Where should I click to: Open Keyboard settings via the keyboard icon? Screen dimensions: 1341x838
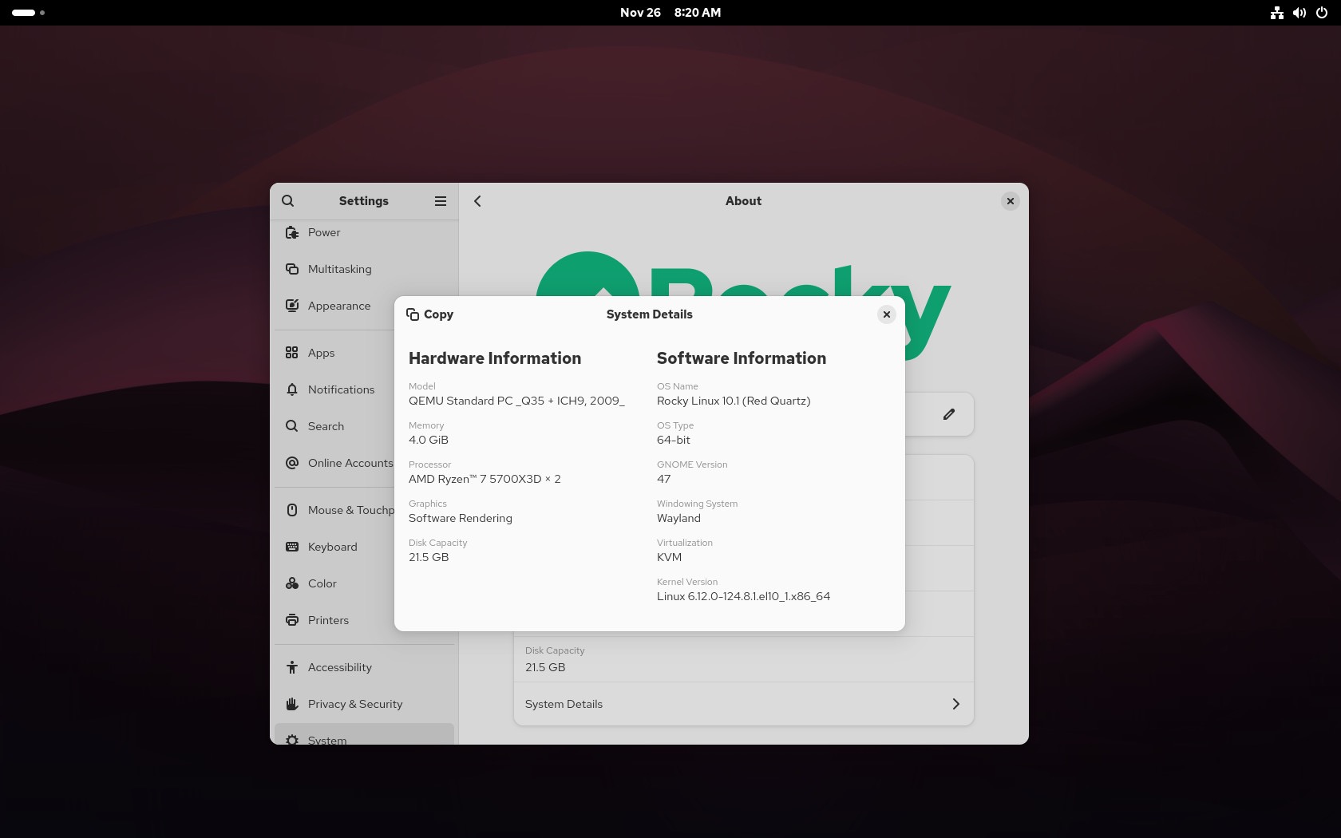292,547
